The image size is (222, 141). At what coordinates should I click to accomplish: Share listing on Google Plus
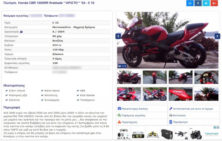[x=214, y=3]
